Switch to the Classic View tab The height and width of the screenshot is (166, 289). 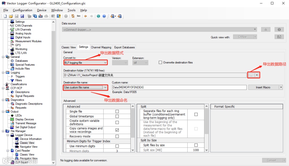pyautogui.click(x=69, y=47)
